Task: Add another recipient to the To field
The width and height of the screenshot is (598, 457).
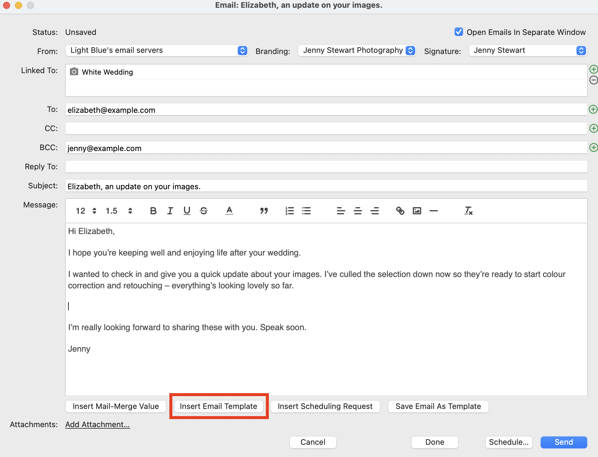Action: point(593,110)
